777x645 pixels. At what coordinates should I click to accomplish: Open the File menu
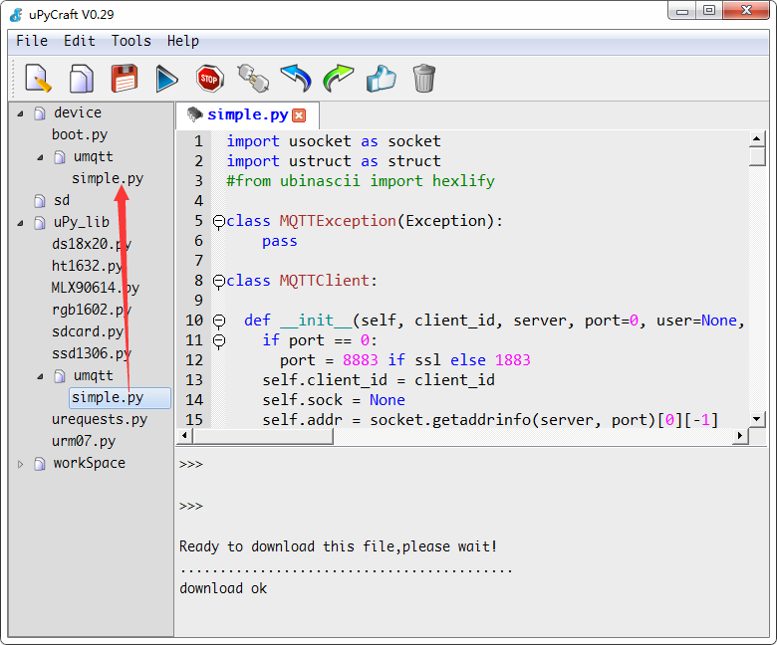pyautogui.click(x=32, y=41)
